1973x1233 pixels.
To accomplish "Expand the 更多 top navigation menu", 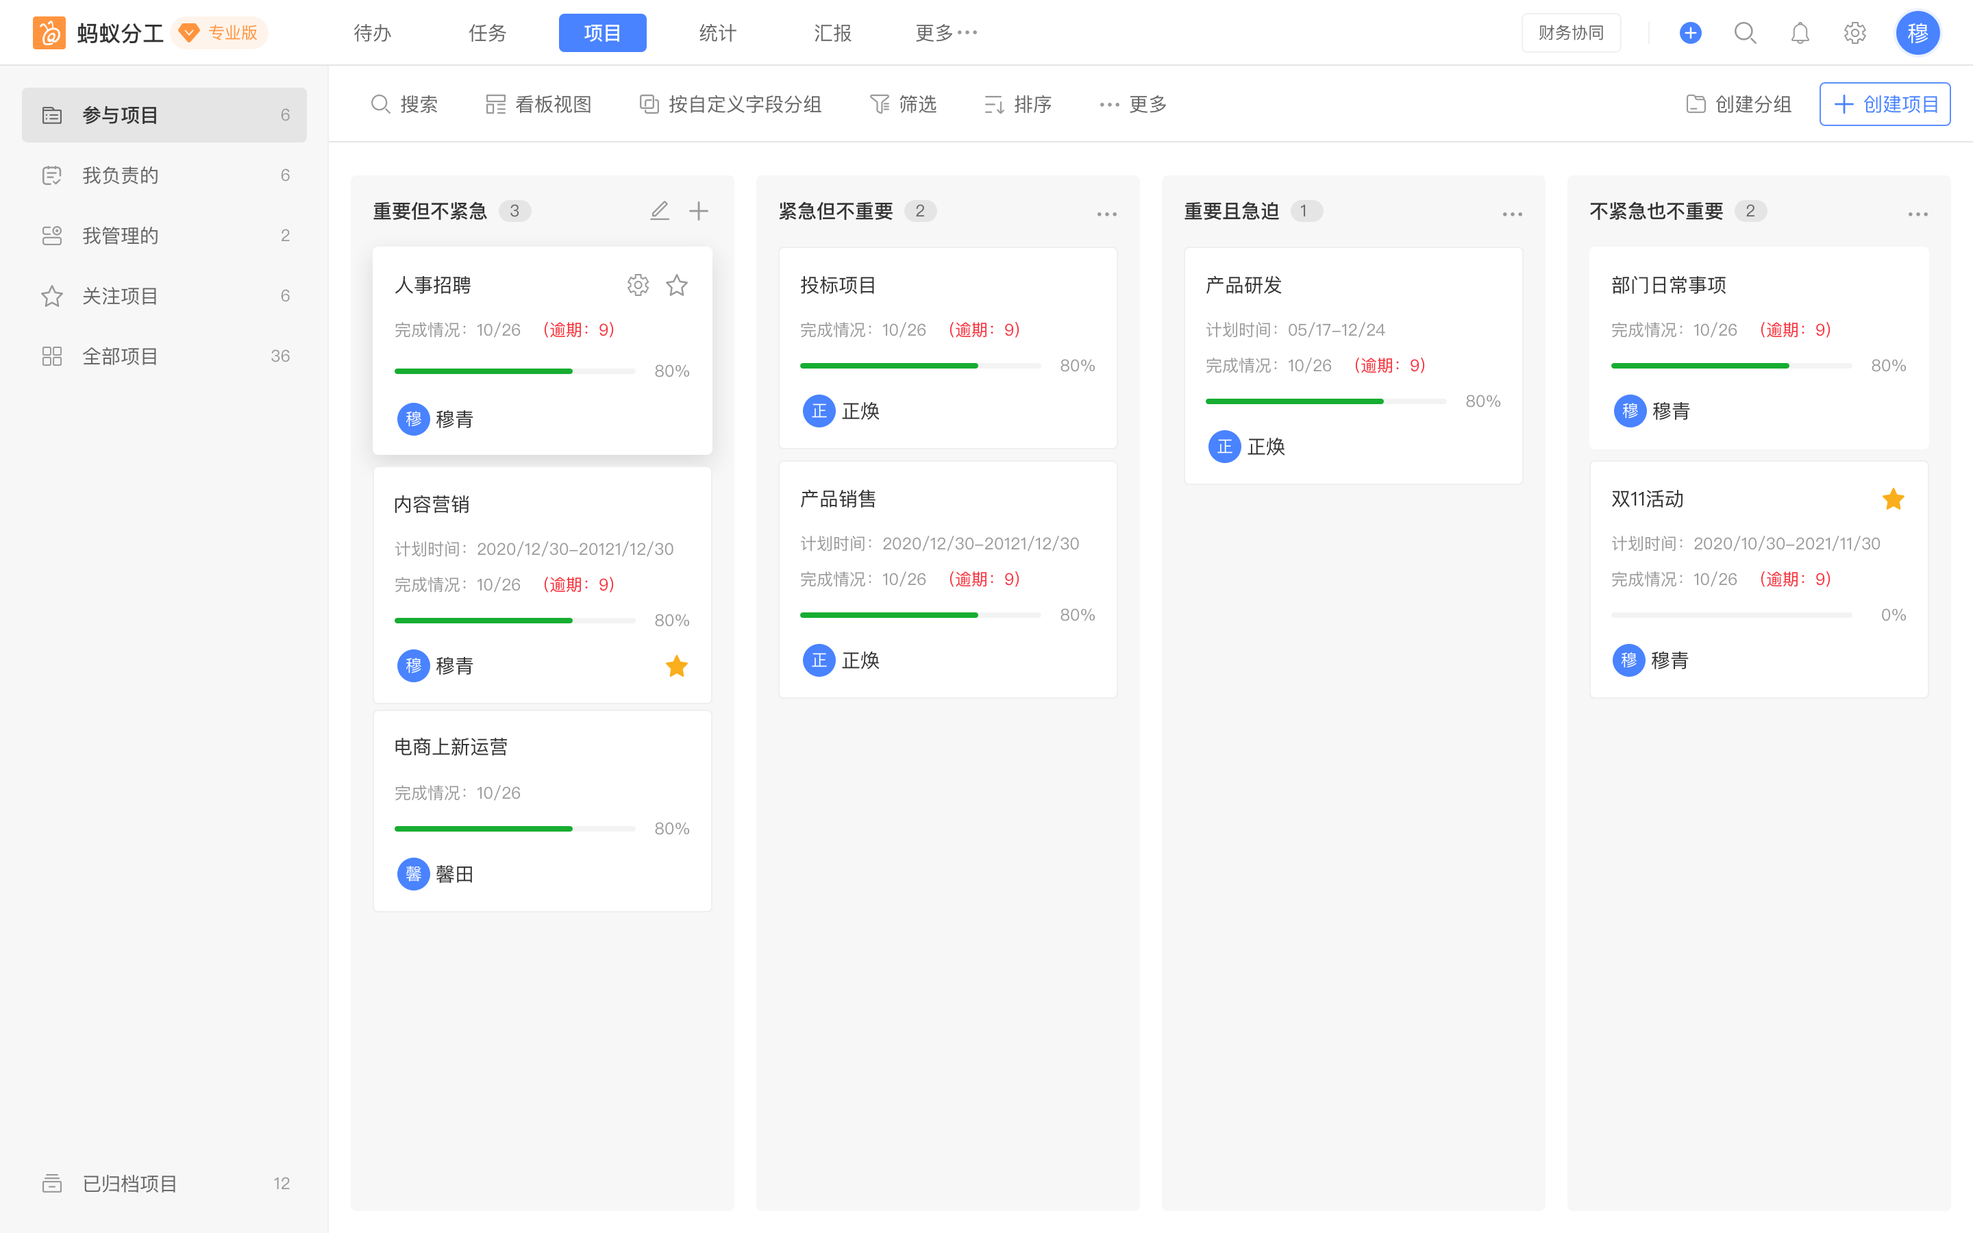I will 945,33.
